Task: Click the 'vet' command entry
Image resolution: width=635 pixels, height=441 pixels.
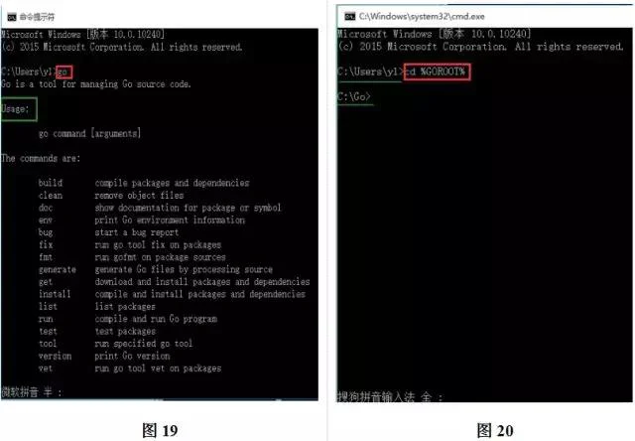Action: 46,368
